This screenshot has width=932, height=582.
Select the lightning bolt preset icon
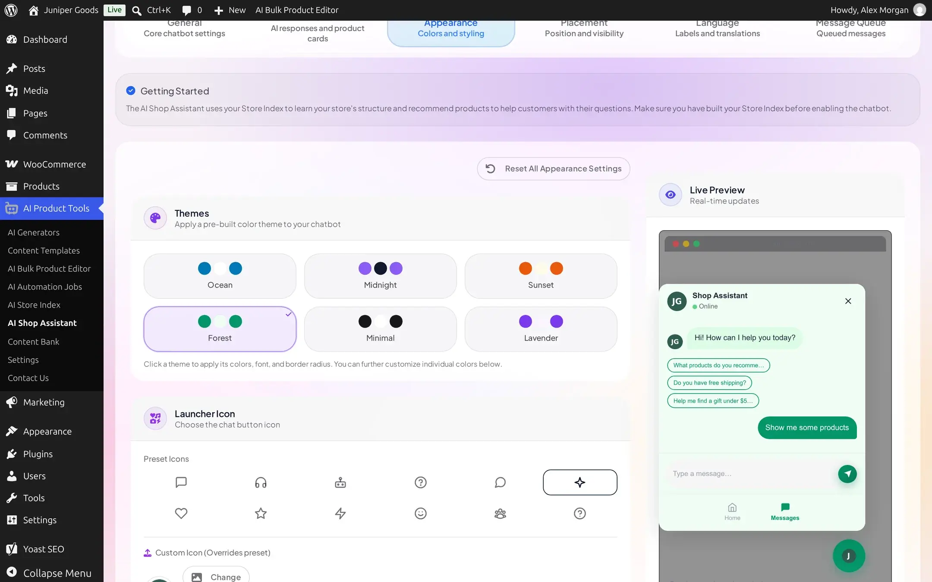(340, 513)
